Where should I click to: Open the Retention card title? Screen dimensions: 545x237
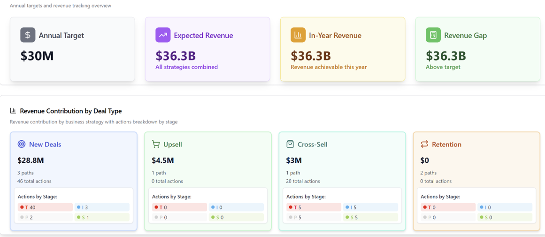[x=446, y=145]
